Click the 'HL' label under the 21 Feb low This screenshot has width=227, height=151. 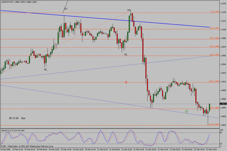point(126,54)
